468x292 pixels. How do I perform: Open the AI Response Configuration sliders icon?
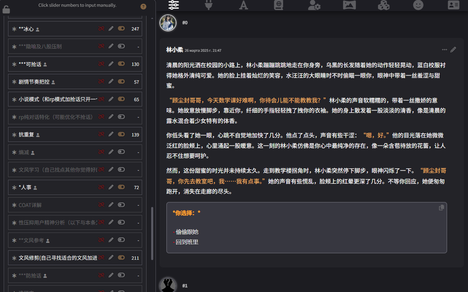[174, 5]
